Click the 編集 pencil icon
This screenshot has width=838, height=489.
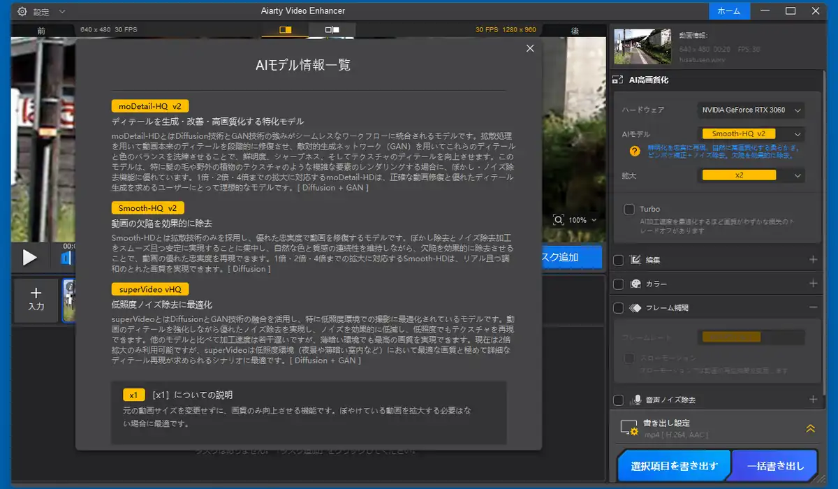[635, 260]
